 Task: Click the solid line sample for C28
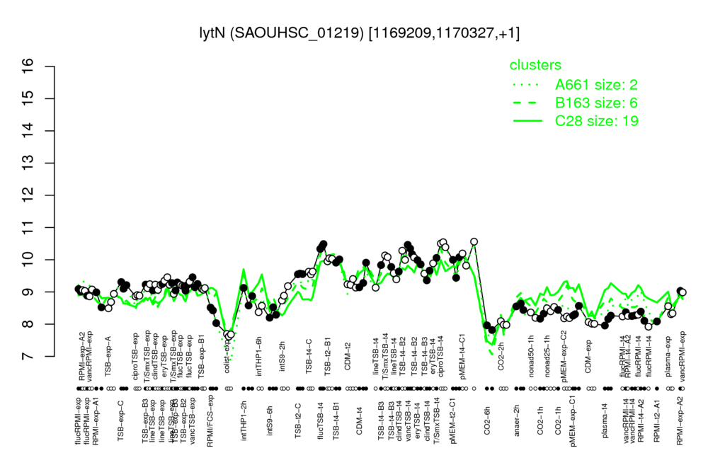527,121
